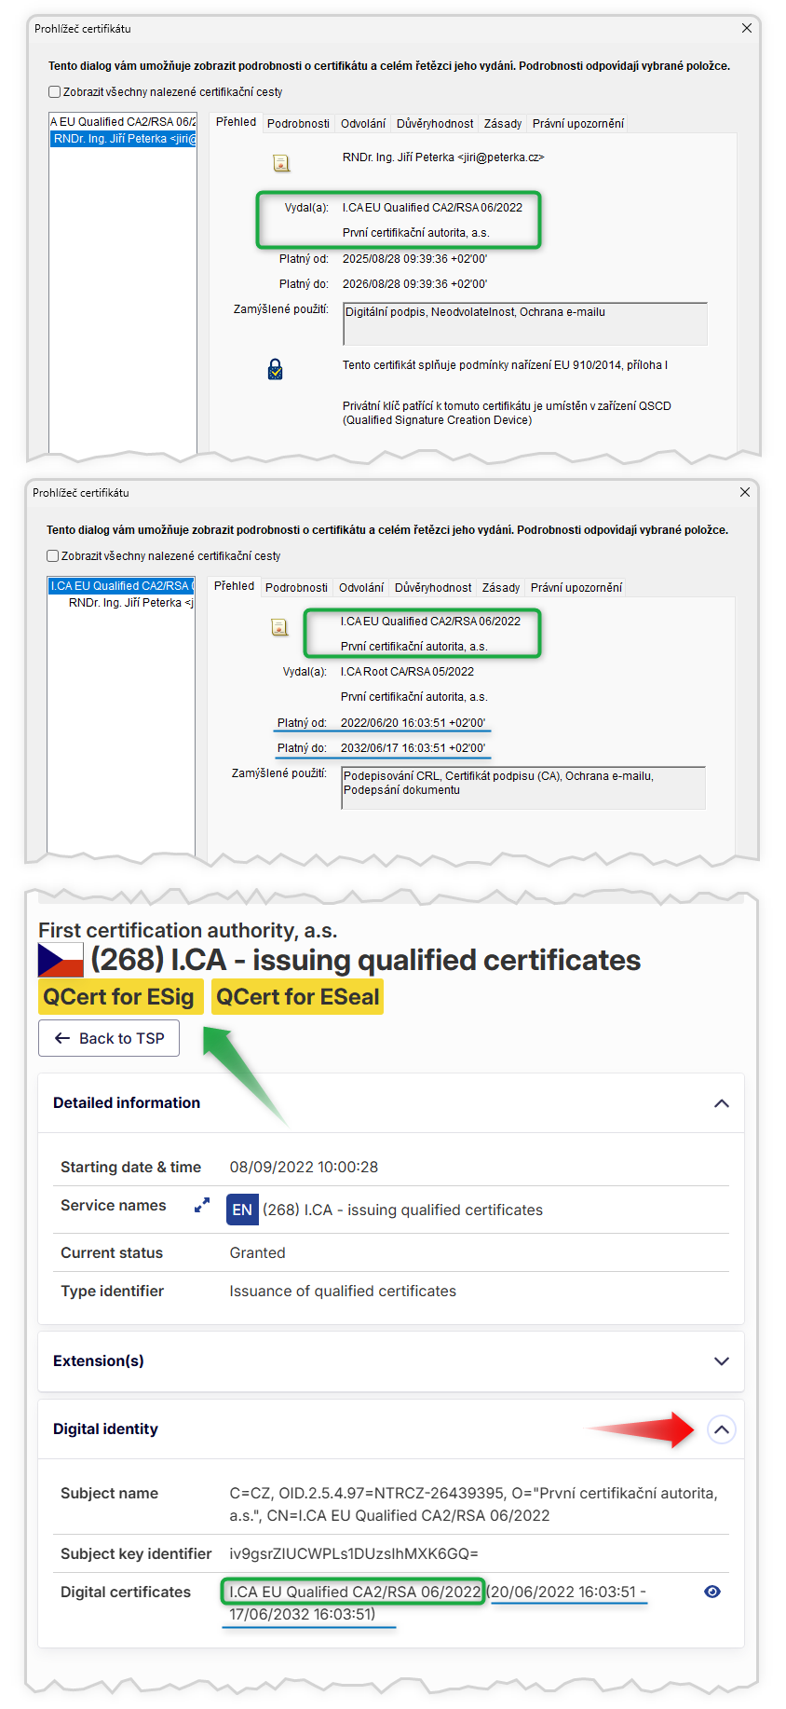This screenshot has height=1709, width=786.
Task: Click 'Digitální podpis, Neodvolatelnost' usage field
Action: 525,323
